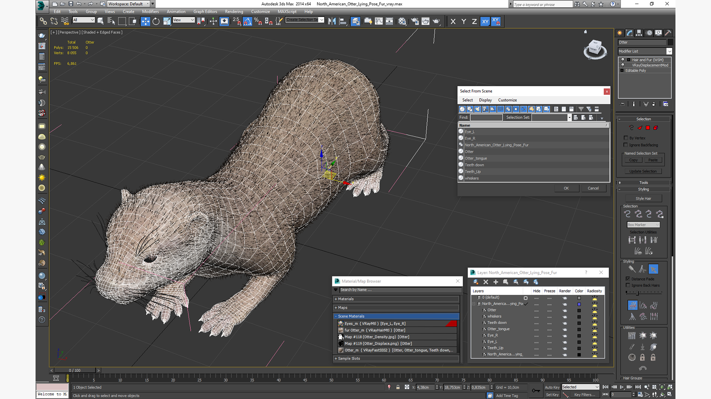Screen dimensions: 711x399
Task: Open the Hierarchy command panel tab
Action: tap(639, 33)
